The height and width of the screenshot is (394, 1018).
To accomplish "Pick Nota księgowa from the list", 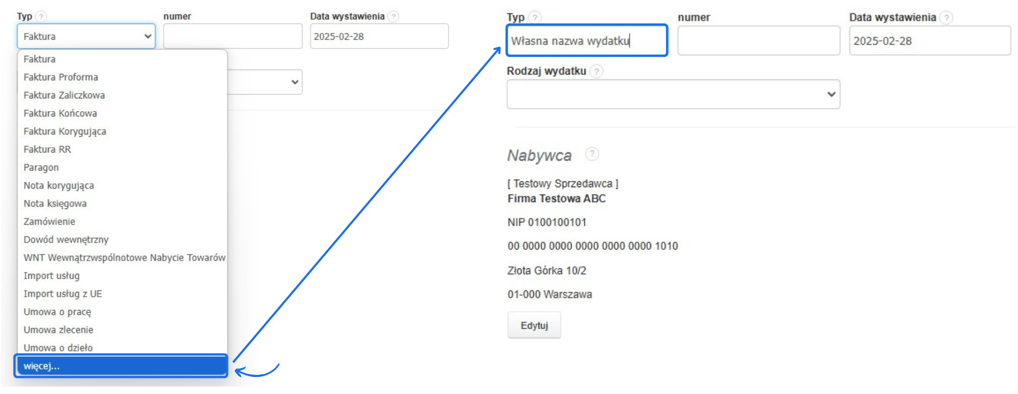I will pos(55,204).
